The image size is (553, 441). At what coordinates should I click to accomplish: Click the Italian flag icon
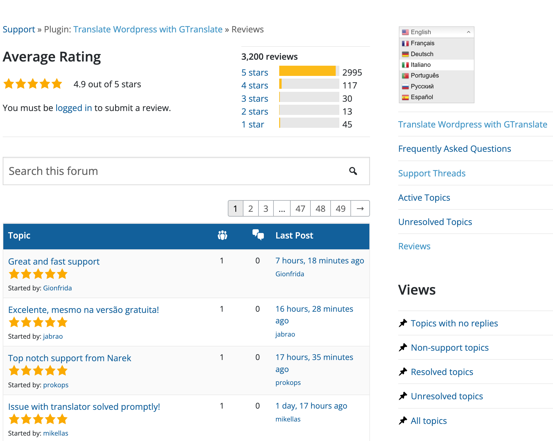pyautogui.click(x=405, y=65)
